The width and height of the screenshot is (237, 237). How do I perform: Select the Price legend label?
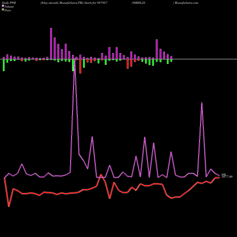[8, 10]
